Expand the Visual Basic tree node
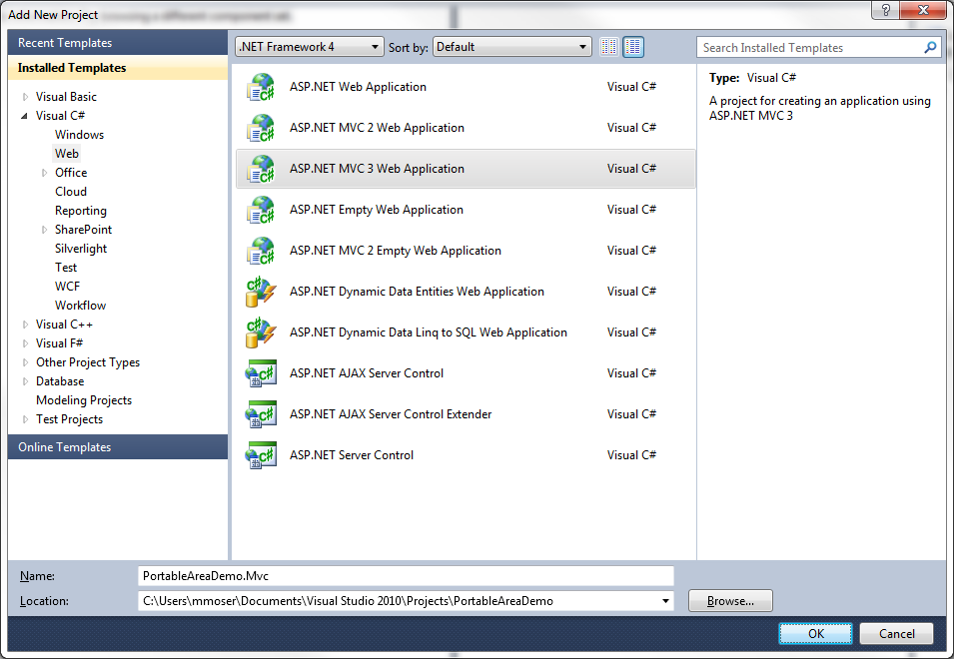This screenshot has height=659, width=954. pyautogui.click(x=26, y=97)
